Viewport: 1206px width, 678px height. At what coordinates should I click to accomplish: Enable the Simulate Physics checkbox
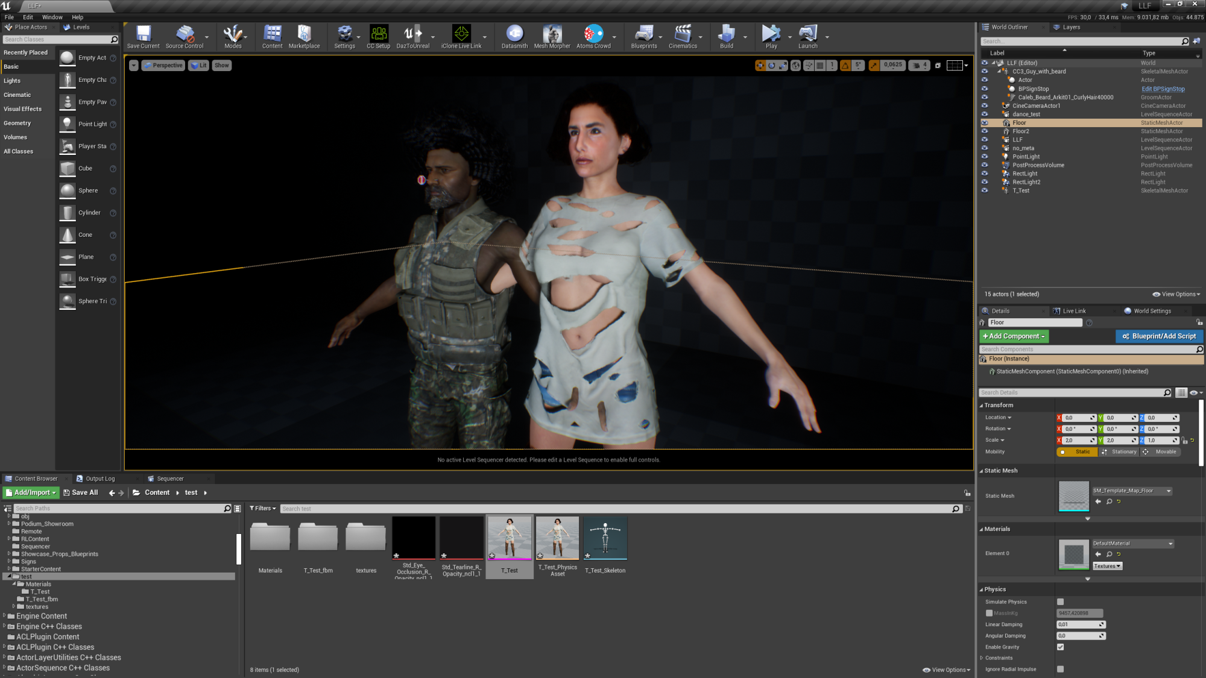click(x=1060, y=602)
